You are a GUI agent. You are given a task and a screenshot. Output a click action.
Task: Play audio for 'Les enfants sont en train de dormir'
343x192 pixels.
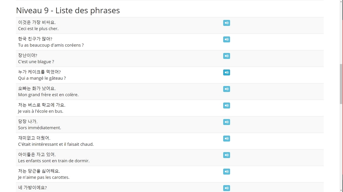pyautogui.click(x=226, y=155)
